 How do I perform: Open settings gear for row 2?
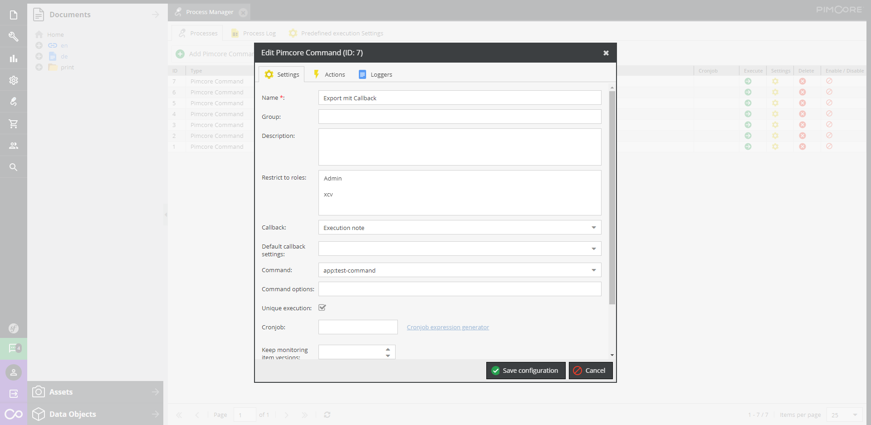[775, 136]
